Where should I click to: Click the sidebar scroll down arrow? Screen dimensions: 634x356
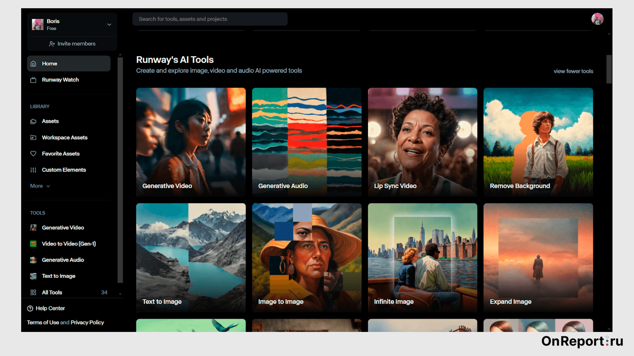click(120, 294)
